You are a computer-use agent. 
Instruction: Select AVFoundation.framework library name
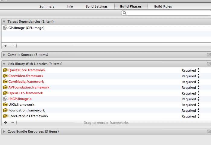coord(29,87)
